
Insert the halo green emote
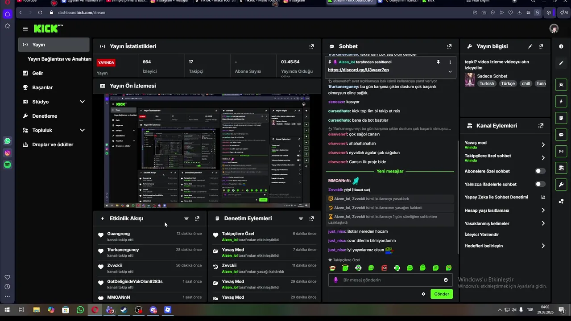[x=345, y=268]
